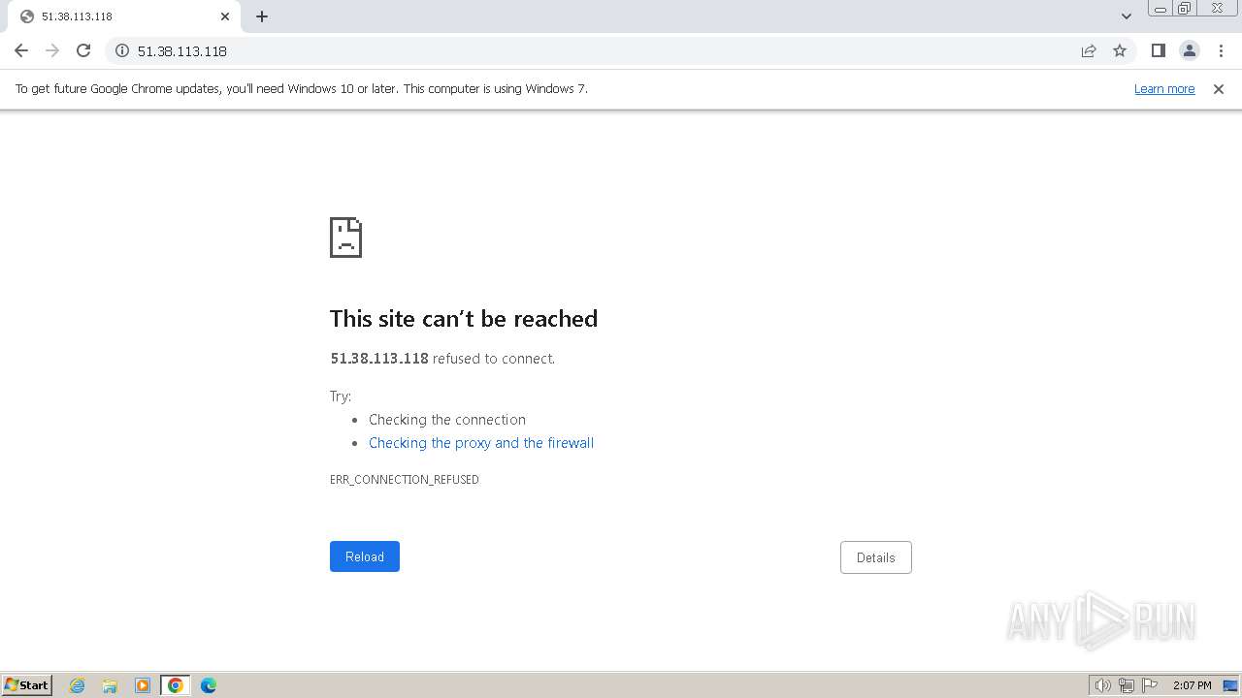1242x698 pixels.
Task: Click the 'This site can't be reached' heading
Action: pos(464,319)
